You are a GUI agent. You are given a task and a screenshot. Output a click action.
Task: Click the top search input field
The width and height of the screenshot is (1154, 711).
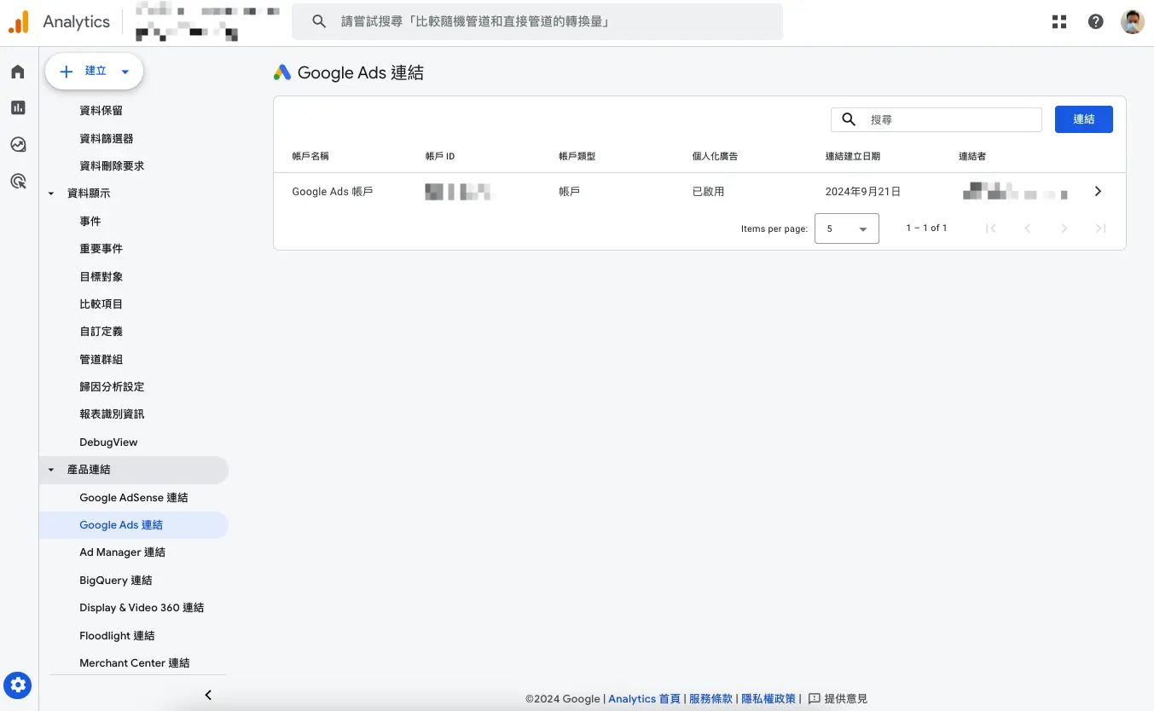point(537,21)
